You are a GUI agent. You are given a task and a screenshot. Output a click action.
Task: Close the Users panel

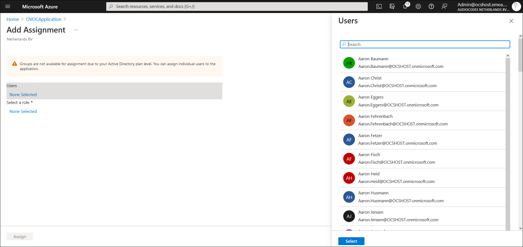pos(511,21)
